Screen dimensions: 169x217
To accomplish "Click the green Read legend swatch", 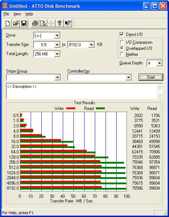I will pos(100,108).
